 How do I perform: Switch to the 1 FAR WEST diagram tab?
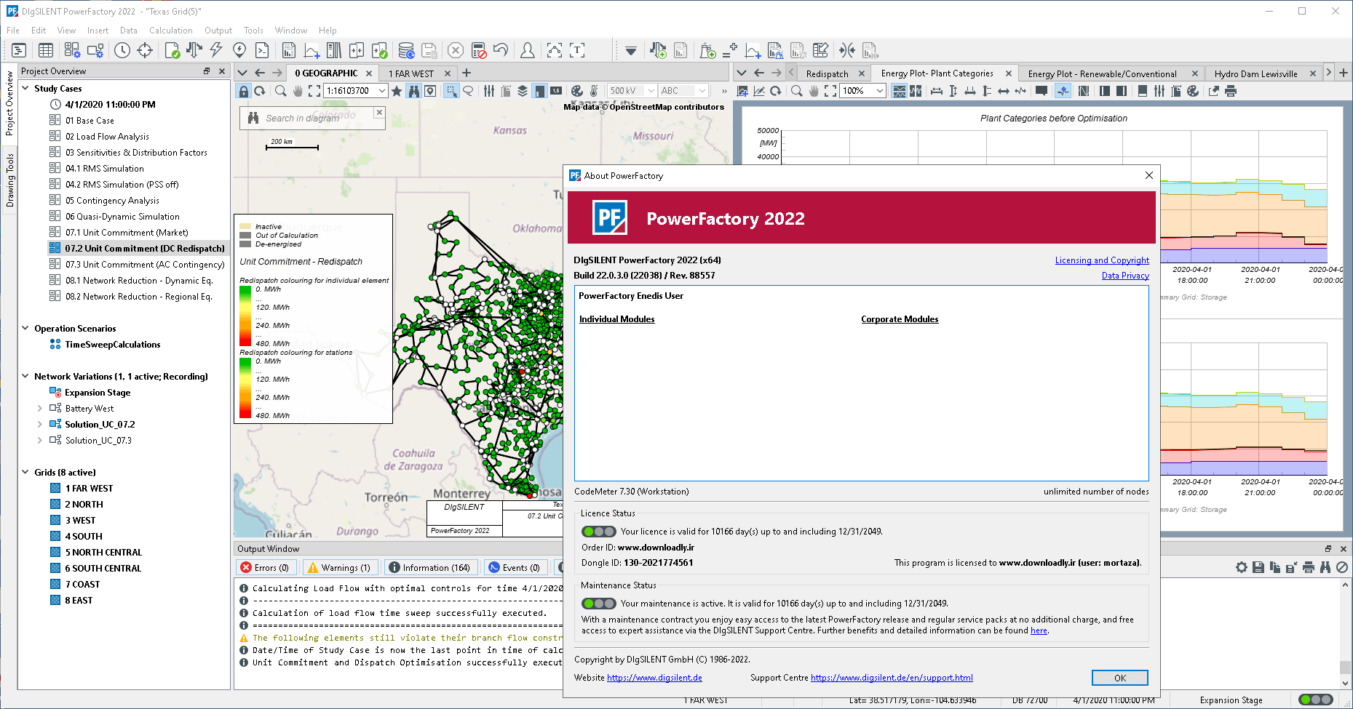point(411,73)
